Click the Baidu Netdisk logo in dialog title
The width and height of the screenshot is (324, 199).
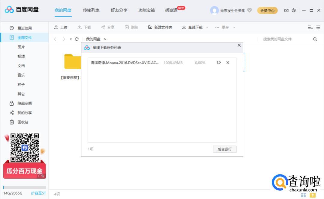(87, 48)
